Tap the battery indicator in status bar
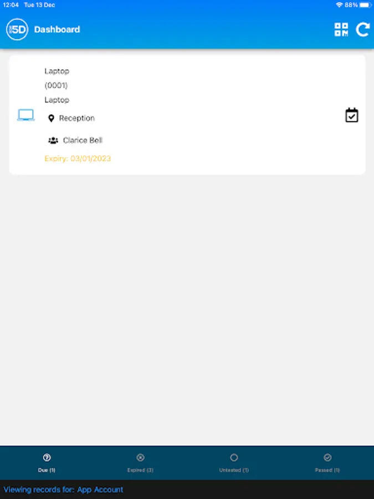374x499 pixels. point(366,5)
